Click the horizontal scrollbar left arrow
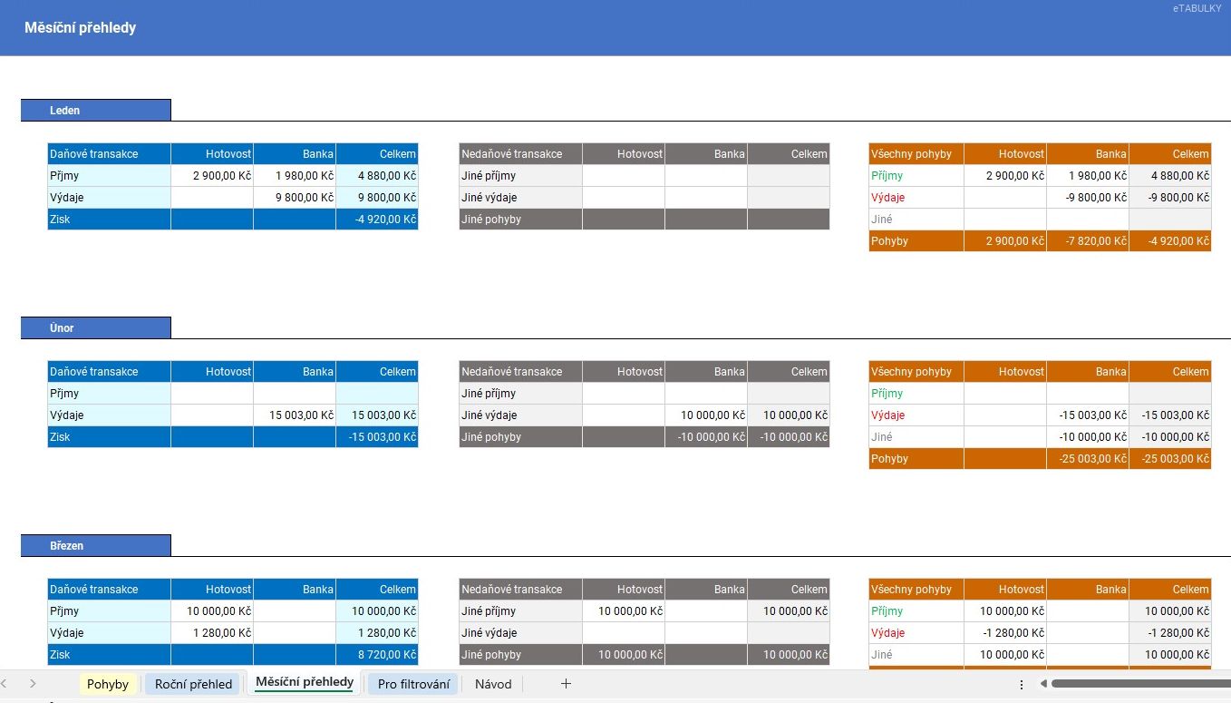 pyautogui.click(x=1042, y=684)
